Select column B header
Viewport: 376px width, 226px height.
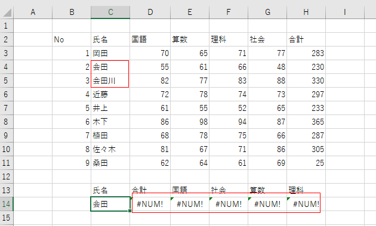[72, 12]
